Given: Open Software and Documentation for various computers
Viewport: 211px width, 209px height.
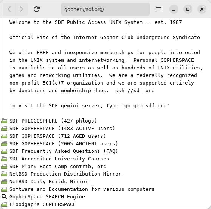Looking at the screenshot, I should (x=82, y=189).
